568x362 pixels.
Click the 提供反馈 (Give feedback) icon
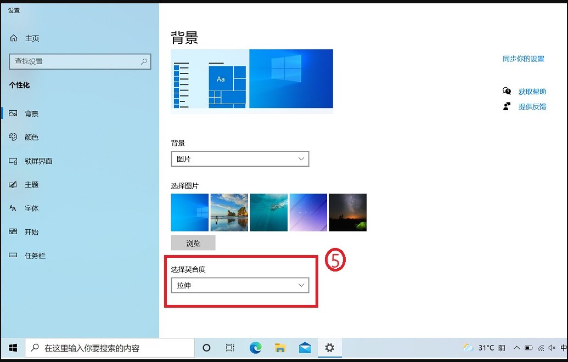click(x=507, y=106)
